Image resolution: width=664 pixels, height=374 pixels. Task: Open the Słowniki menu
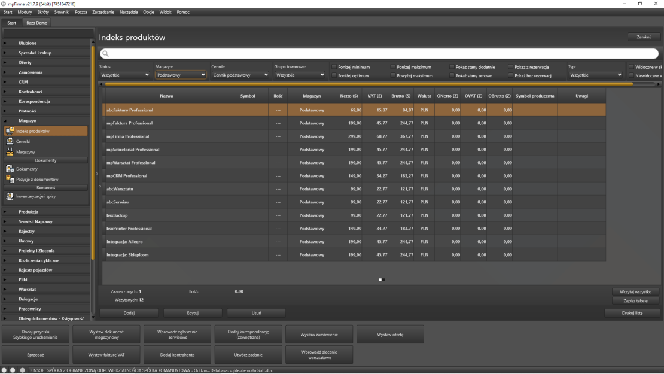(x=62, y=13)
